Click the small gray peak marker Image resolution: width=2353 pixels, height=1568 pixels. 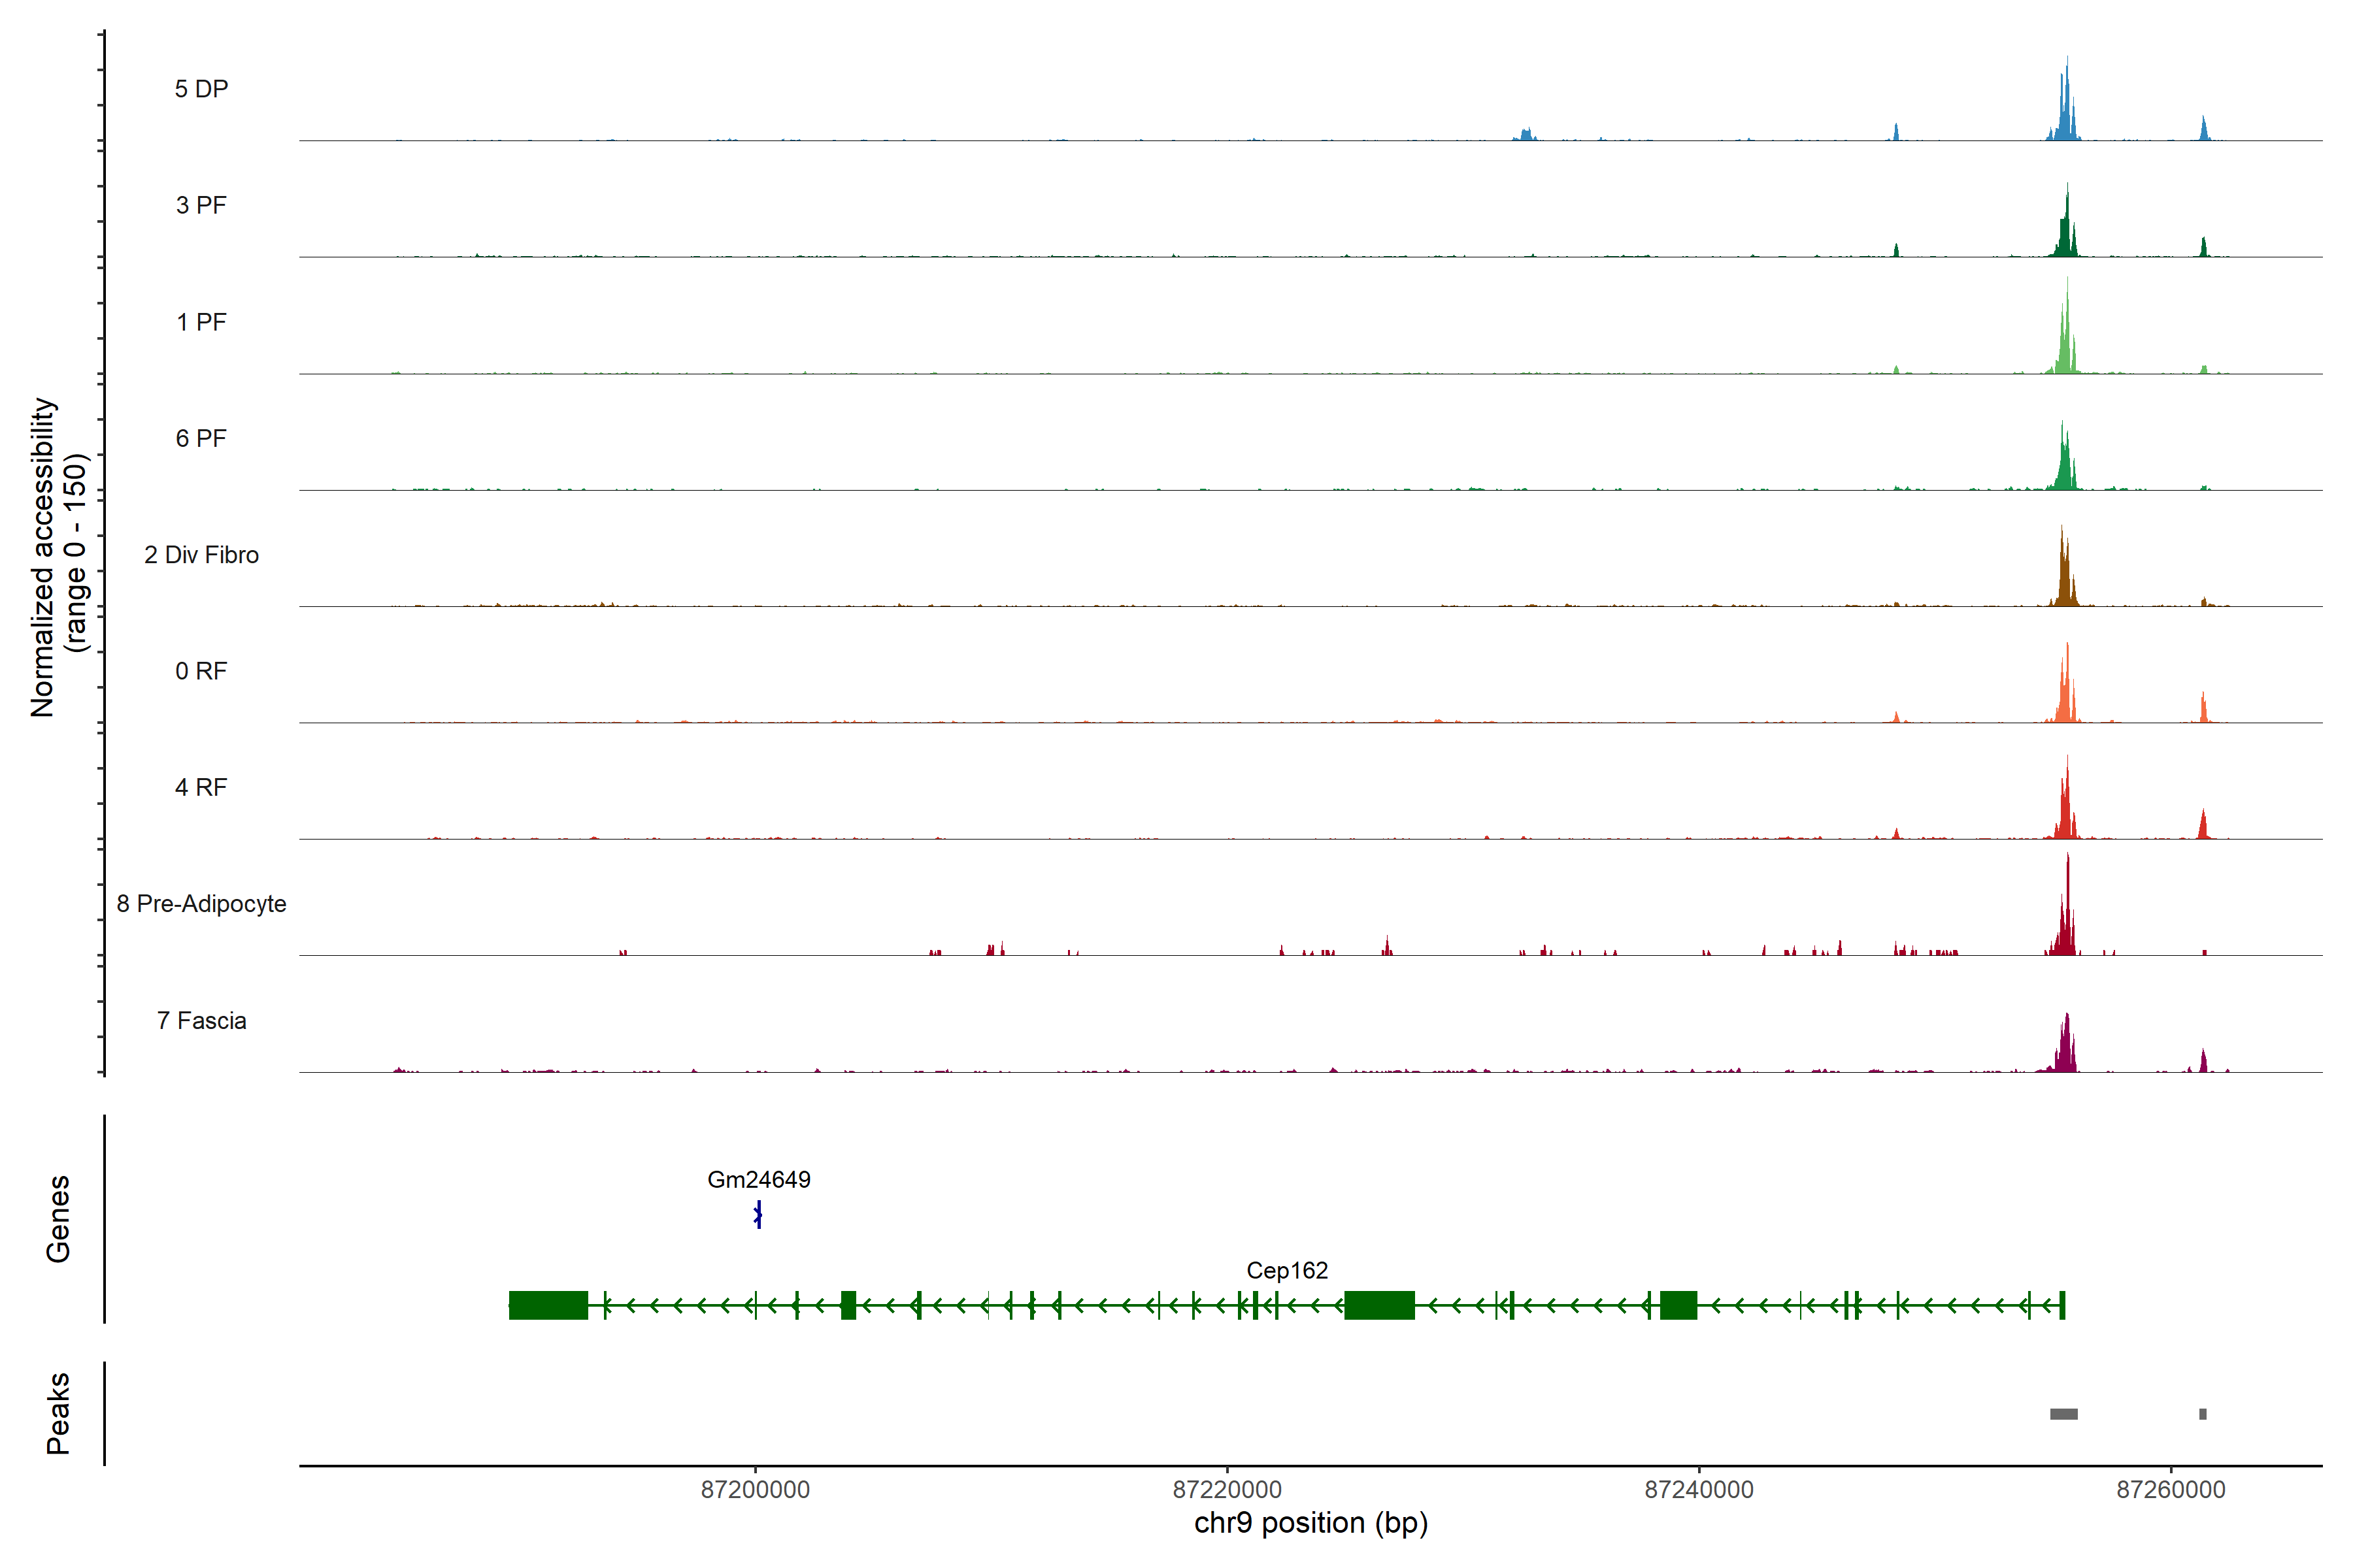(2203, 1414)
